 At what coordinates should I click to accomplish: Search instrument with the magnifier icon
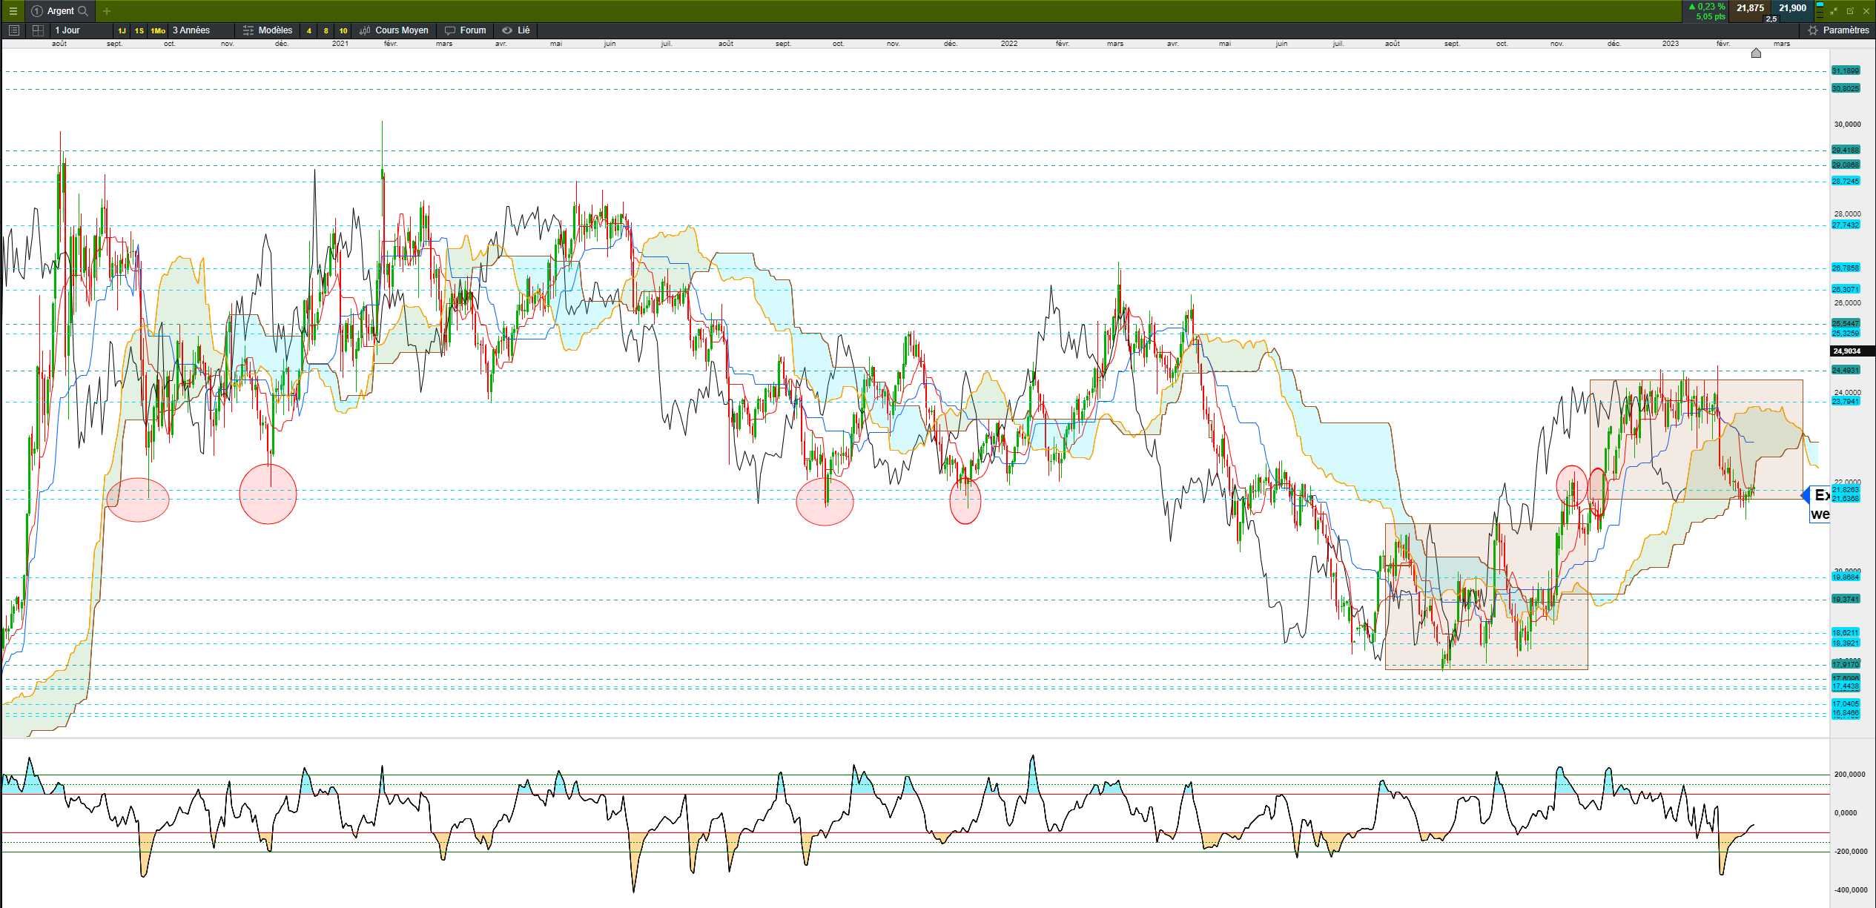83,11
